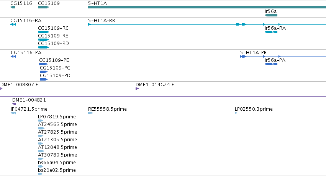The width and height of the screenshot is (326, 176).
Task: Select the IP04721.5prime EST glyph
Action: tap(13, 113)
